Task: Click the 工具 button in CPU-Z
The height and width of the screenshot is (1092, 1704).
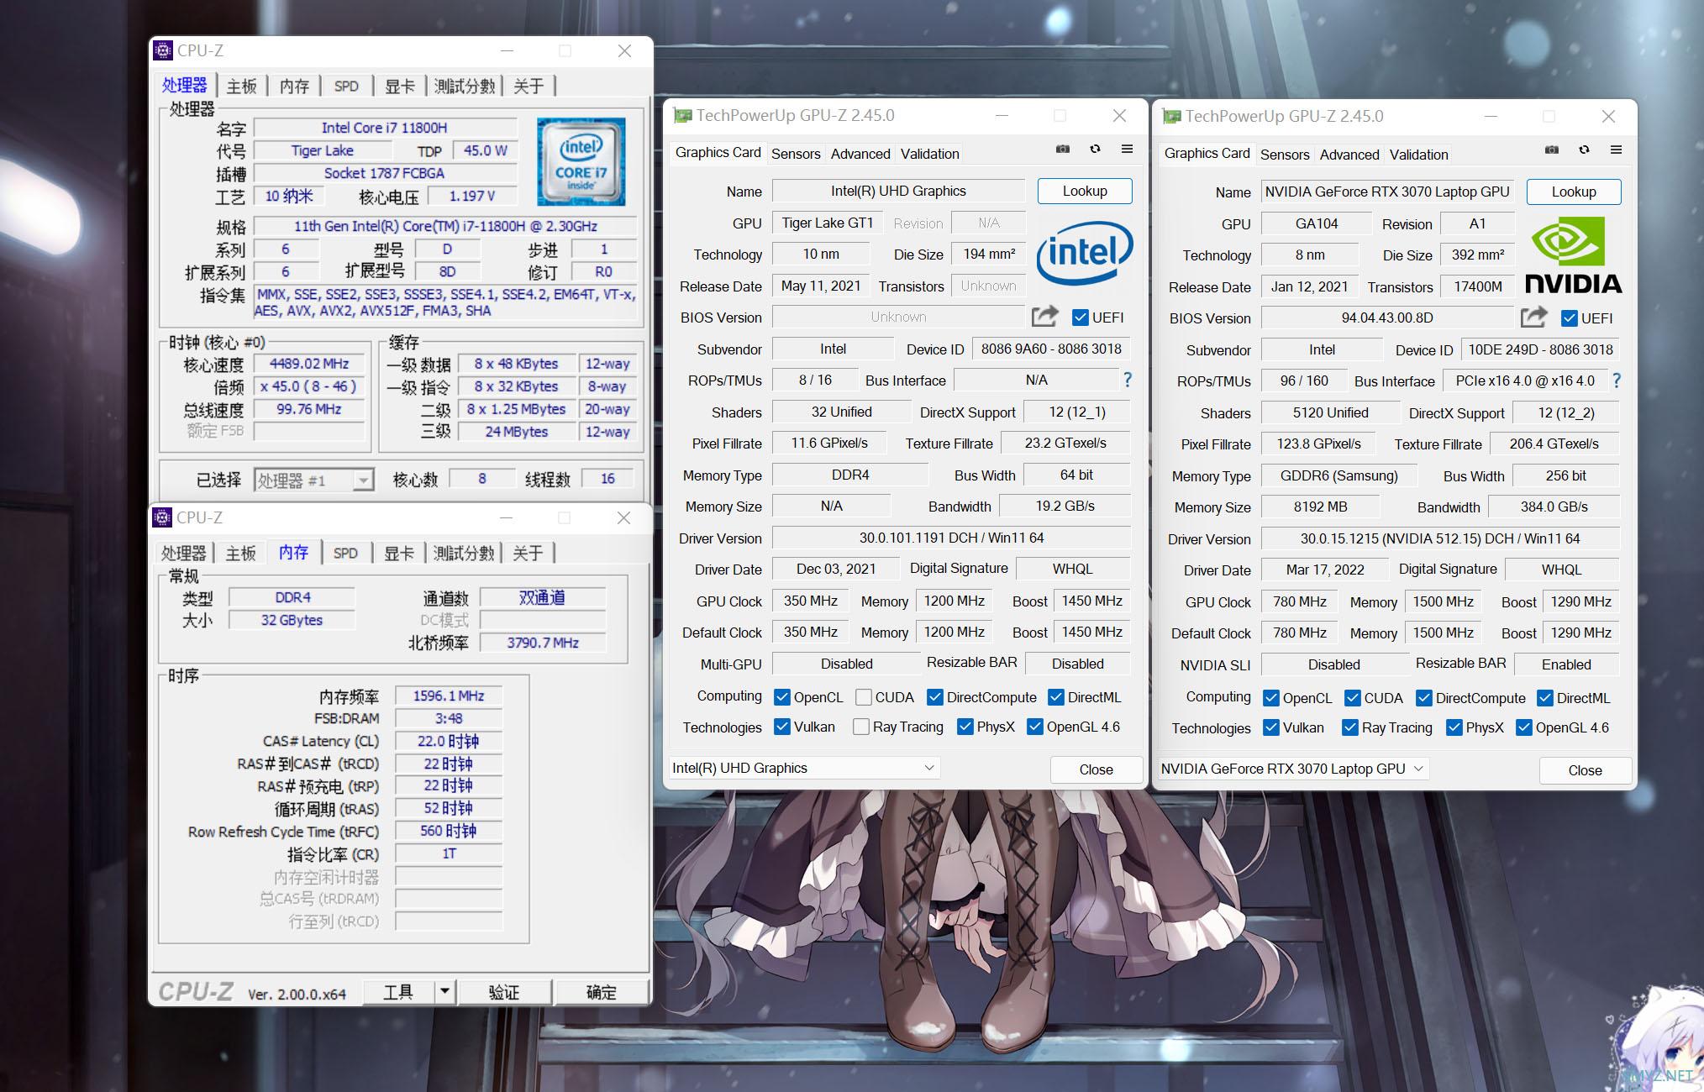Action: (398, 992)
